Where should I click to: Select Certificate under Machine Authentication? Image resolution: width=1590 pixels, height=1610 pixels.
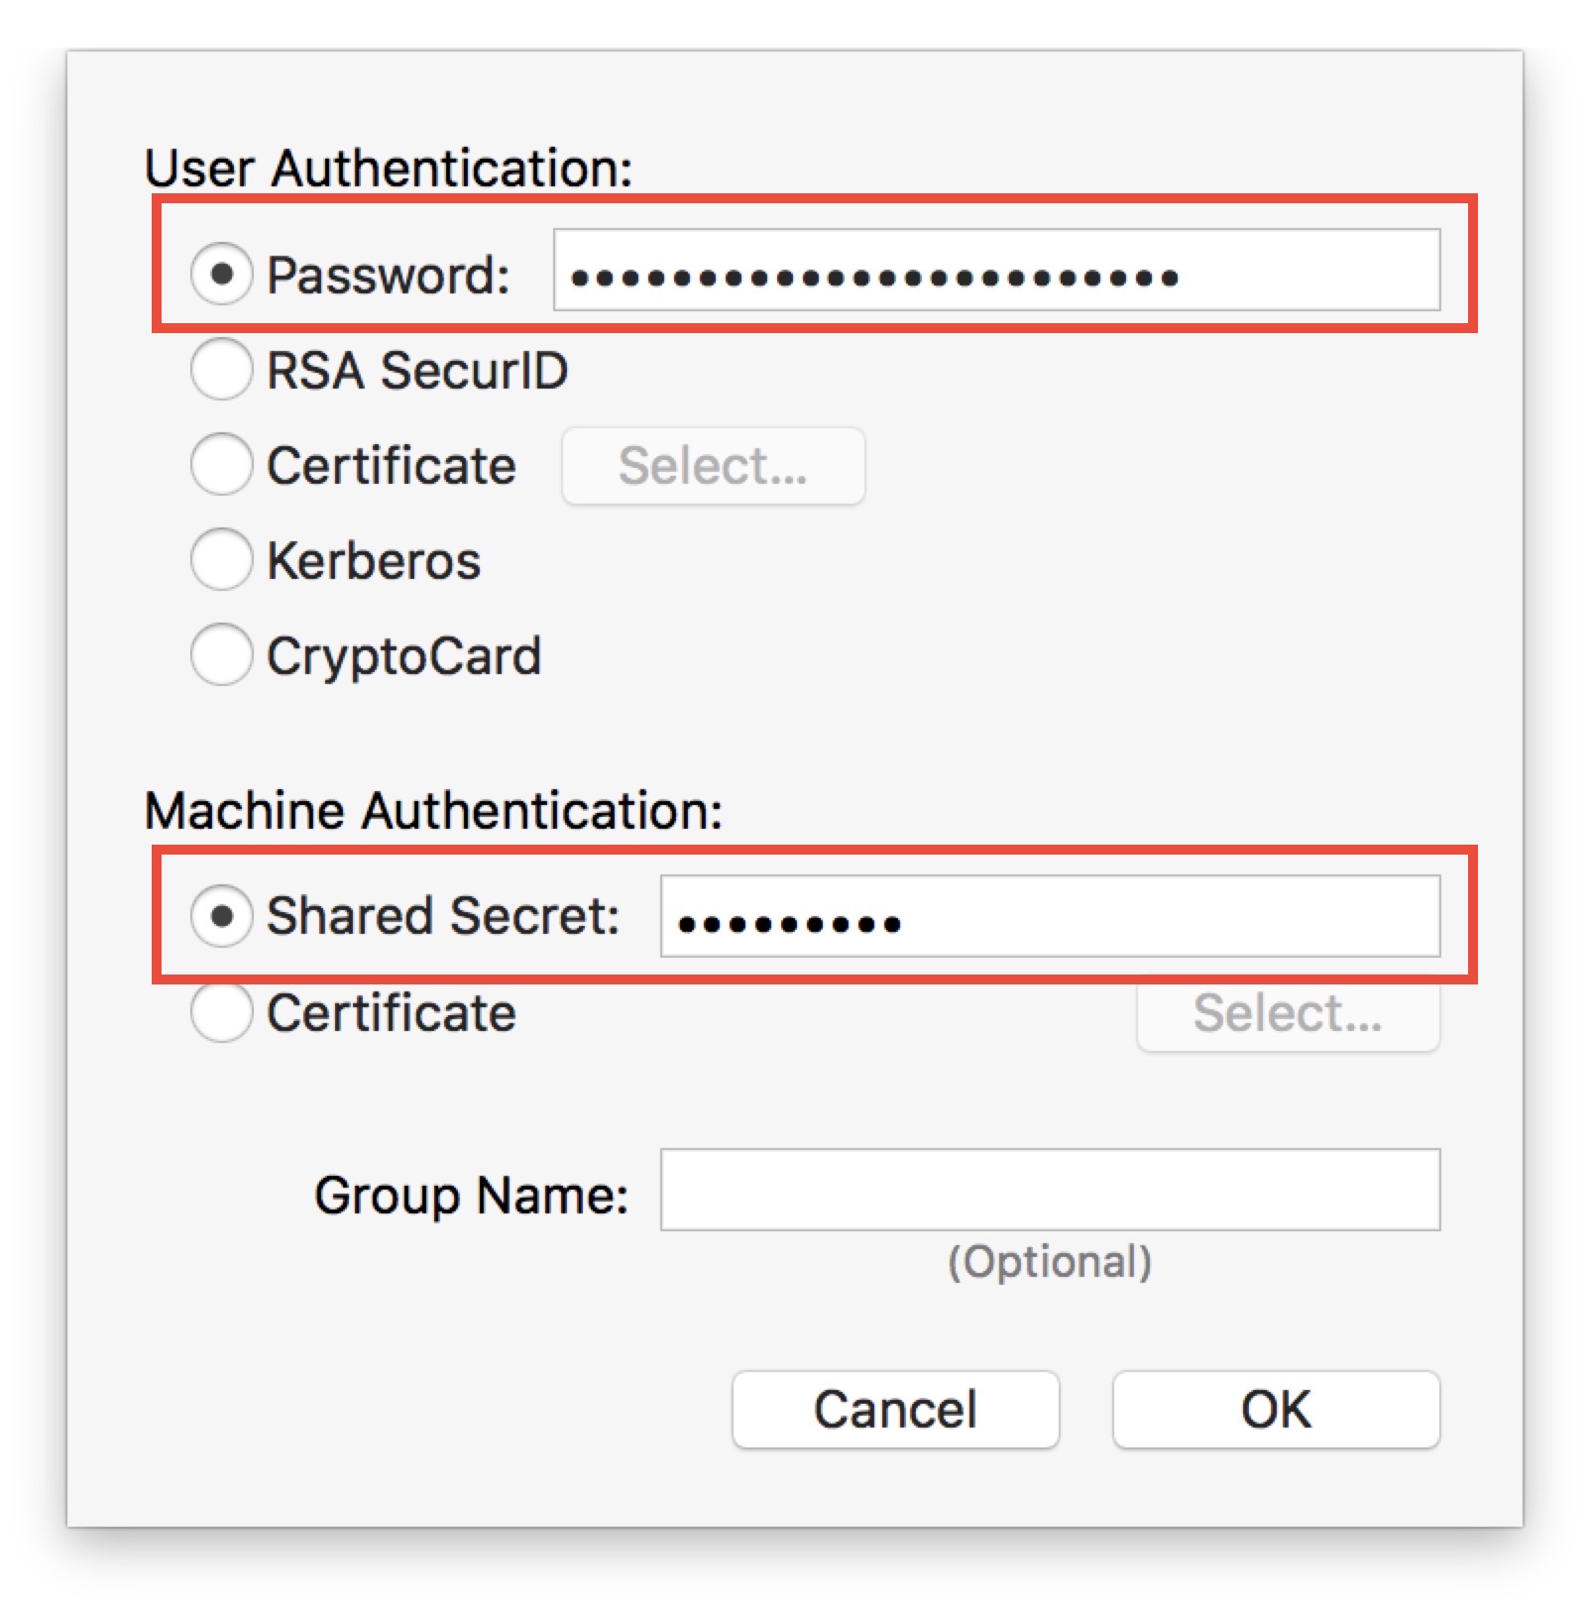click(222, 1012)
